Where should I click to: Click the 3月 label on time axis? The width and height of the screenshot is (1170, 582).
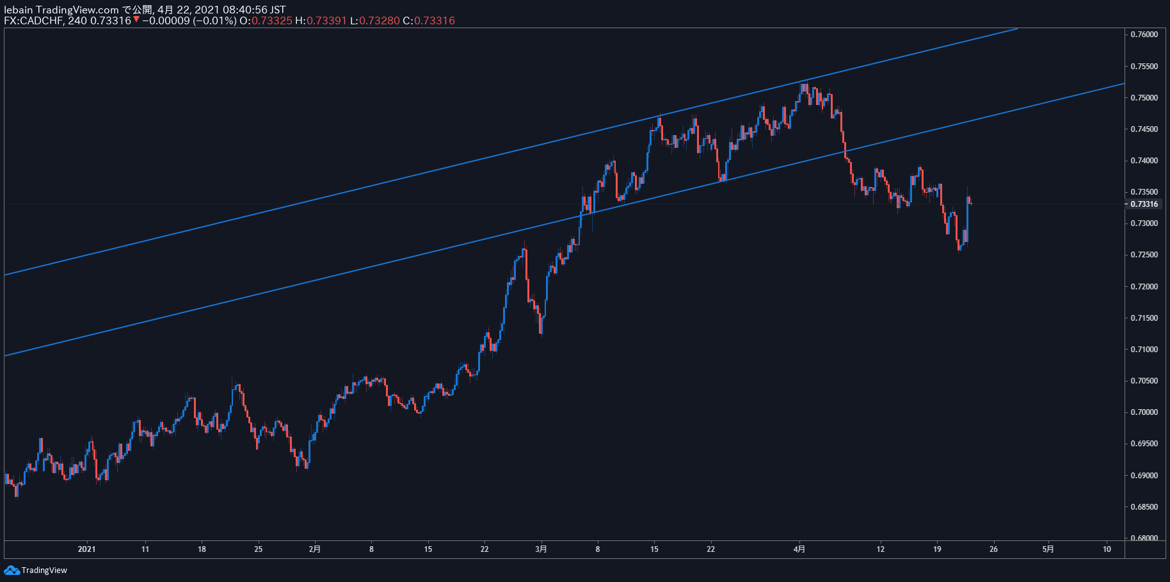click(x=541, y=549)
